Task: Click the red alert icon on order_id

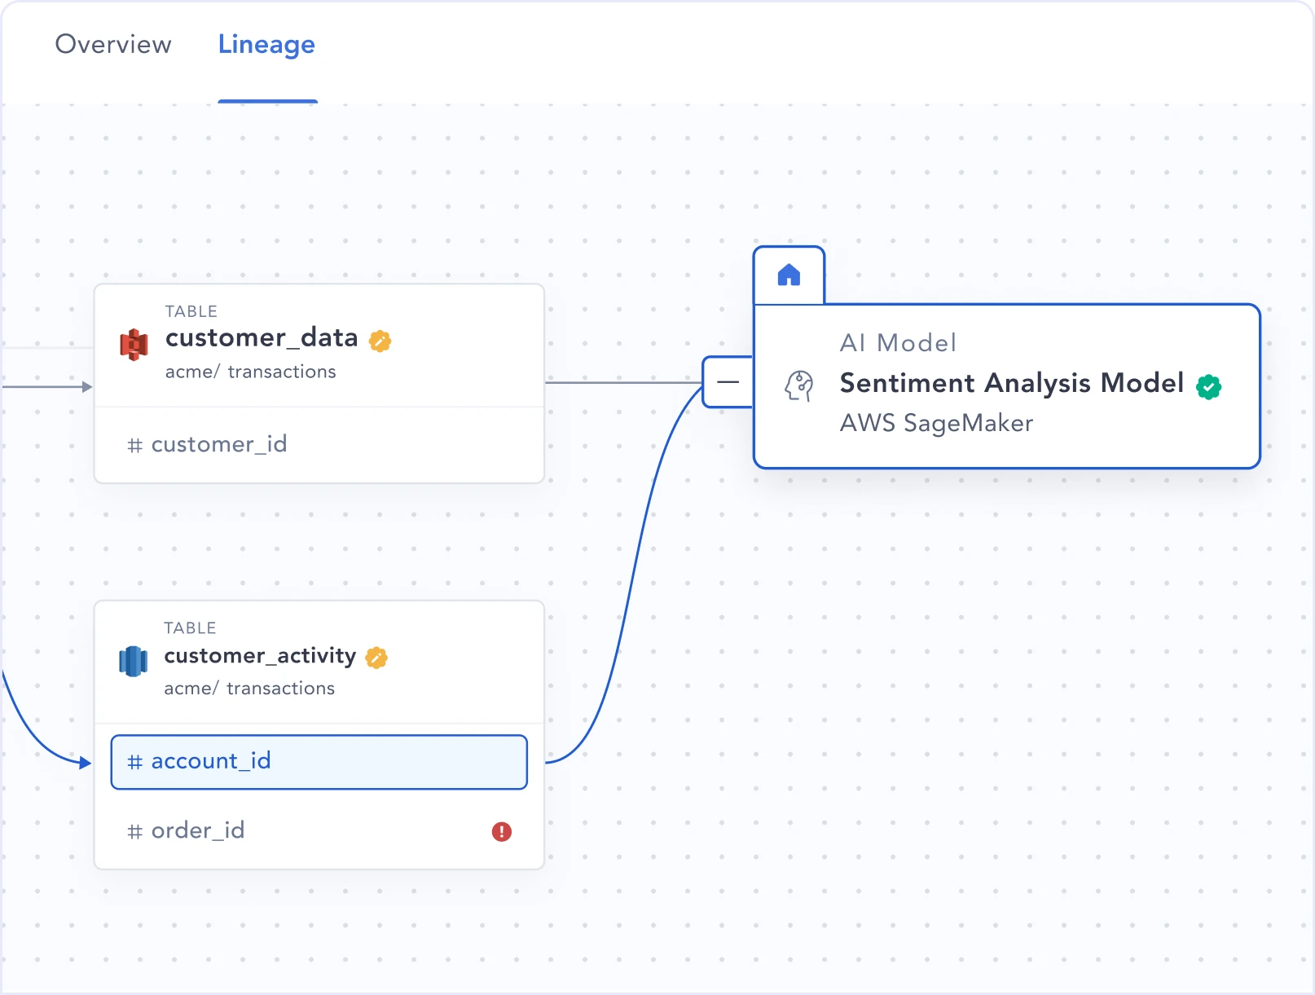Action: click(x=501, y=831)
